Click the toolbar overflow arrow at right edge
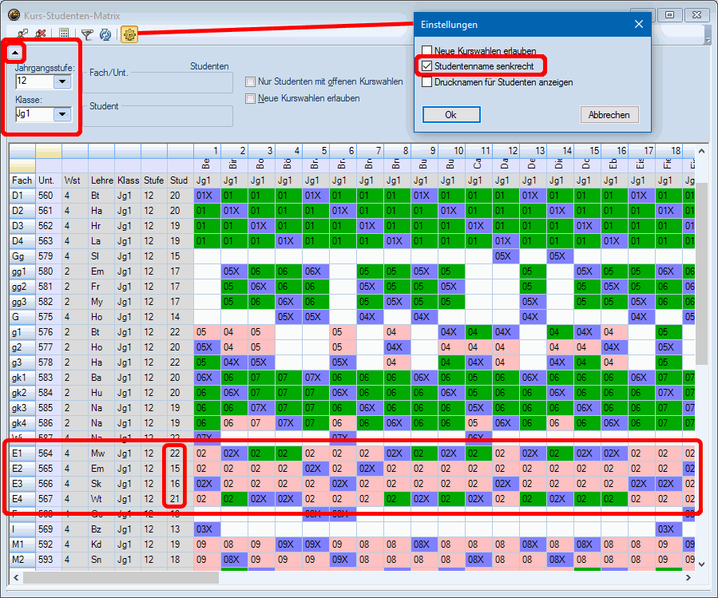This screenshot has height=598, width=718. (706, 35)
